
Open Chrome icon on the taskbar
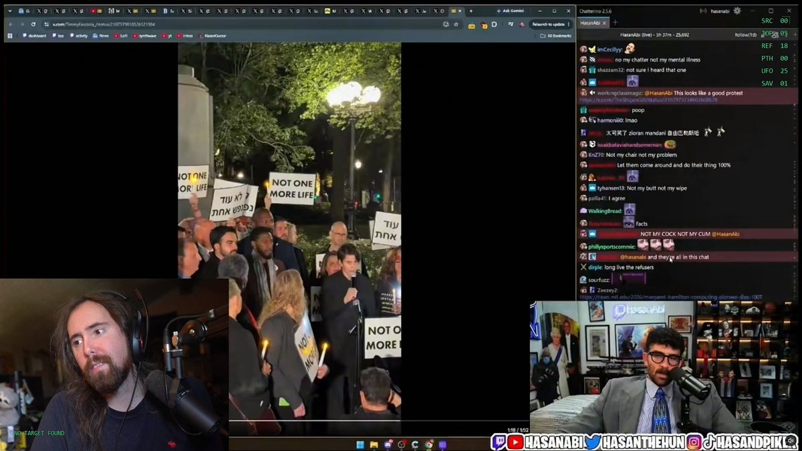coord(428,444)
